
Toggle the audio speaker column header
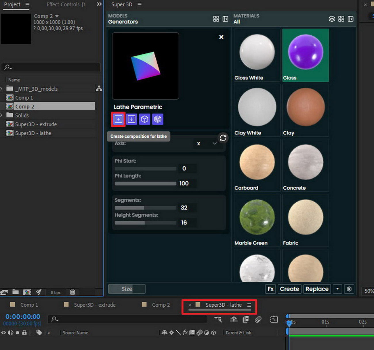pos(11,332)
